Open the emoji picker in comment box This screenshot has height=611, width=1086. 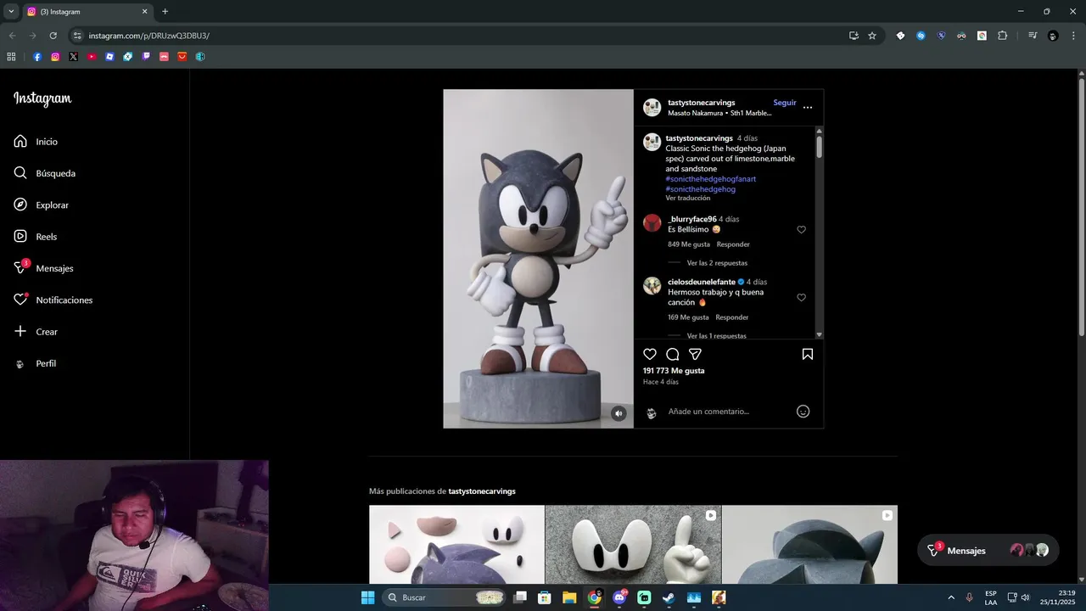803,412
